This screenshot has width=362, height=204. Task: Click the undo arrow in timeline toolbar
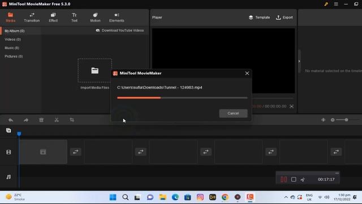click(x=11, y=120)
